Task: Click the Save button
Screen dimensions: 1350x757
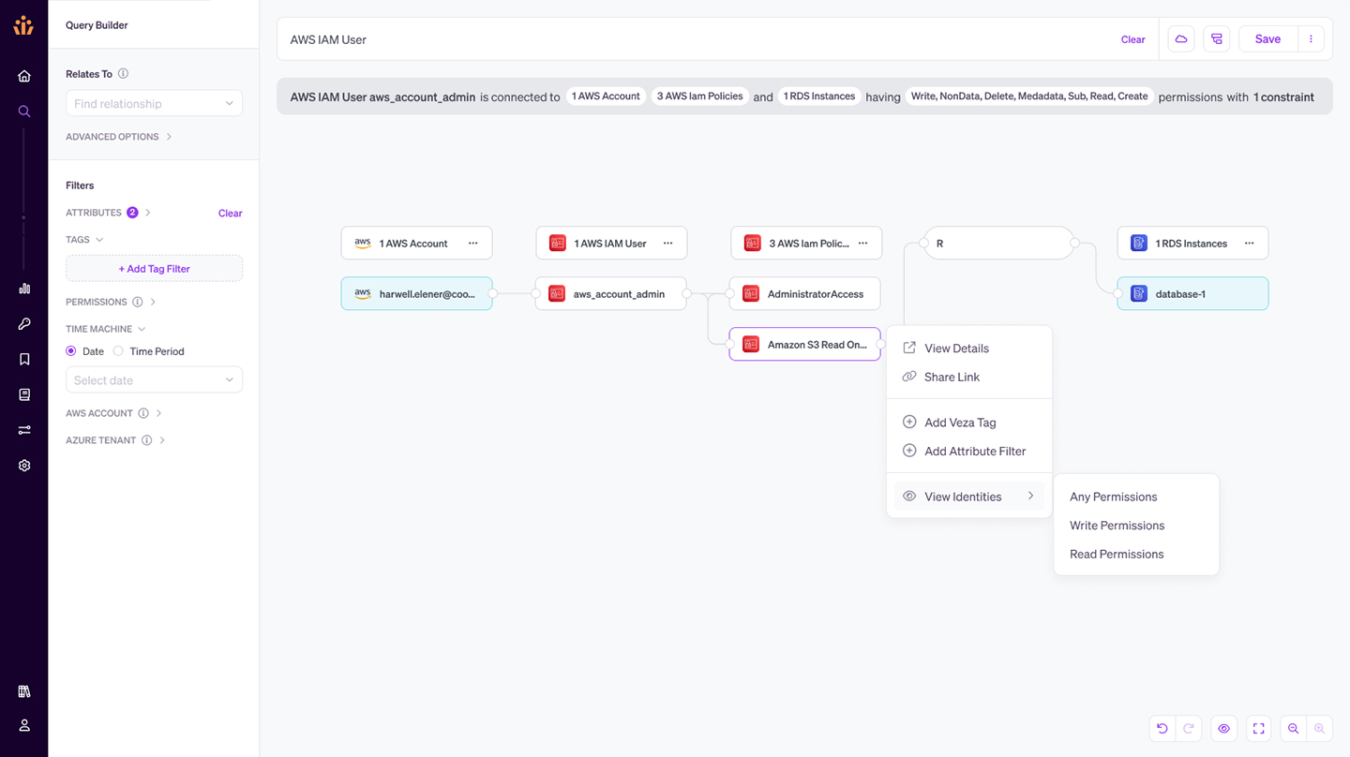Action: click(1267, 39)
